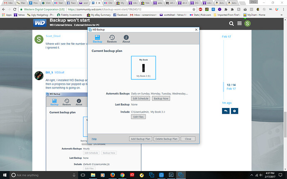Viewport: 287px width, 179px height.
Task: Open the green S user avatar menu
Action: tap(247, 23)
